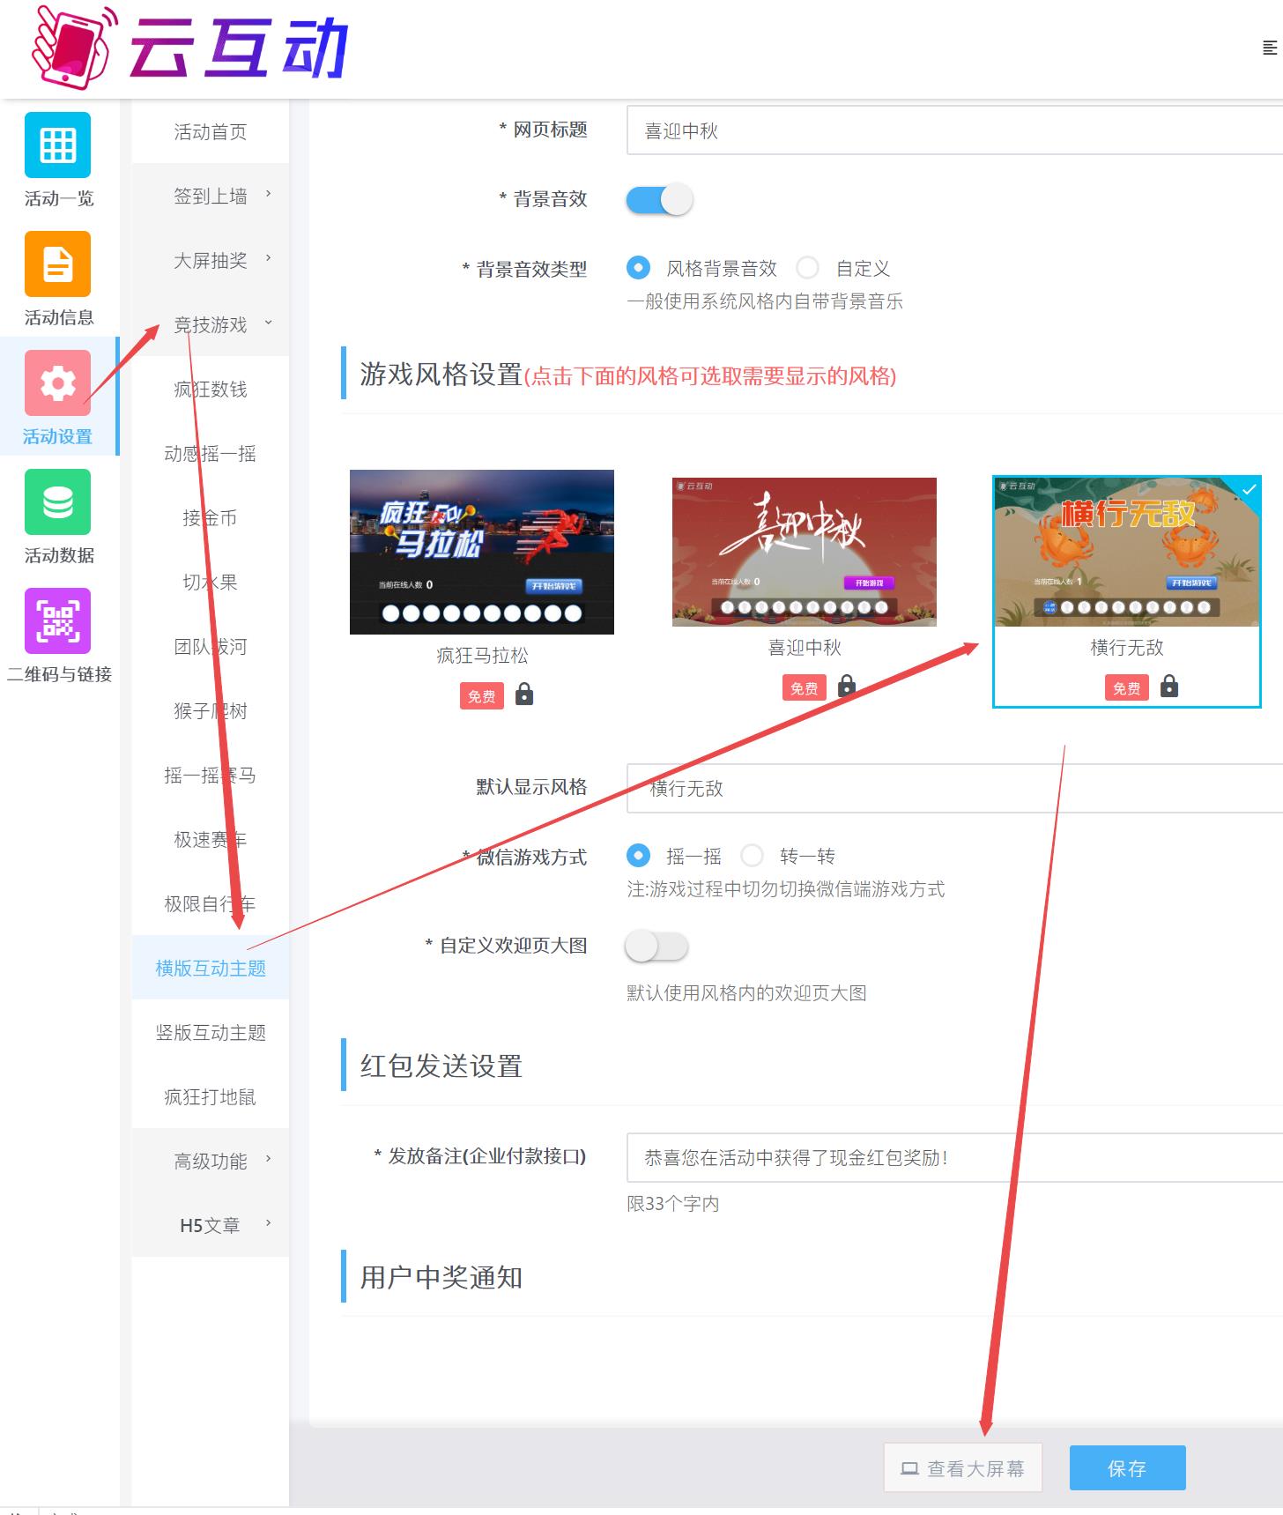Open the 二维码与链接 QR code icon

57,621
